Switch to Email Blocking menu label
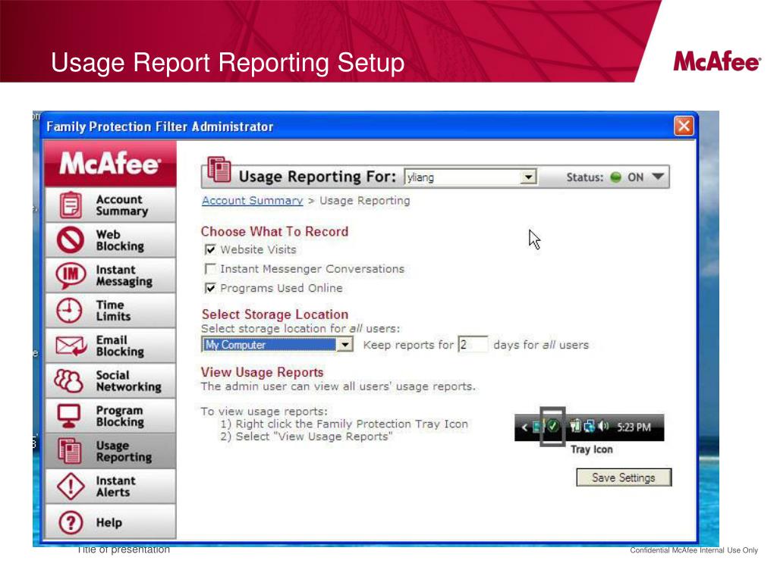The image size is (777, 582). point(120,346)
